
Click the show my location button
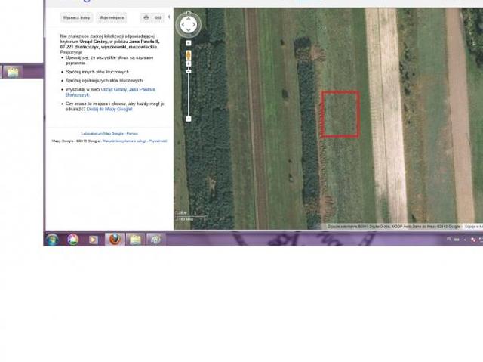tap(189, 43)
